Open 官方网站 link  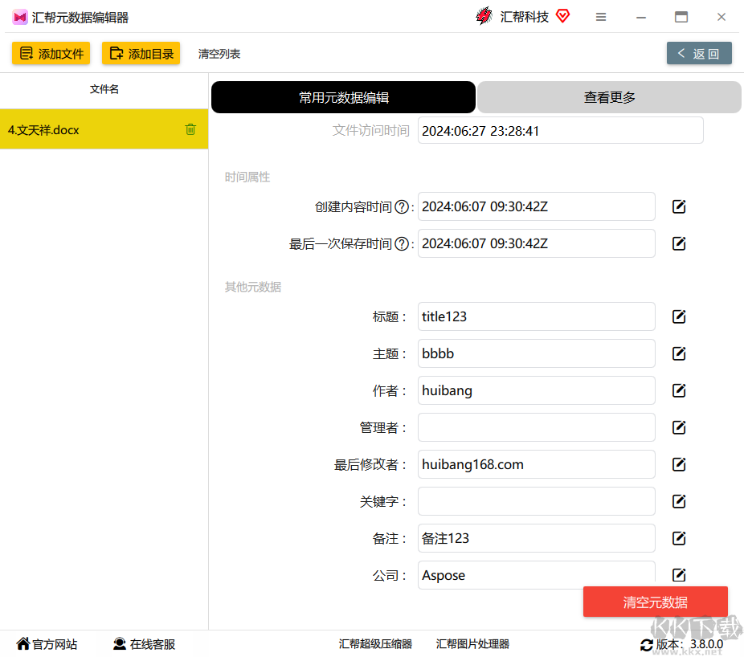(x=47, y=644)
